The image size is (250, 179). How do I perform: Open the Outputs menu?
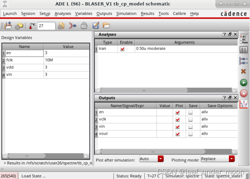(x=104, y=14)
